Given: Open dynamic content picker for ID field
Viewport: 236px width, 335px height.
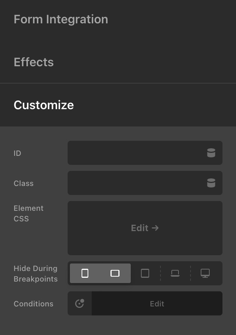Looking at the screenshot, I should (x=211, y=153).
